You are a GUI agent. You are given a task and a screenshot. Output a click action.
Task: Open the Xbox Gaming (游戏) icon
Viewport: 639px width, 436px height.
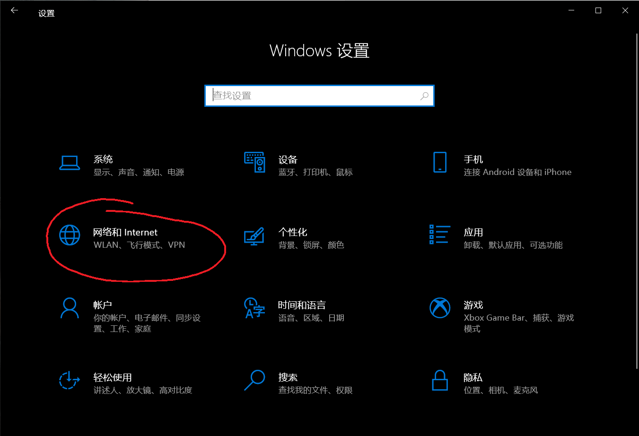440,308
